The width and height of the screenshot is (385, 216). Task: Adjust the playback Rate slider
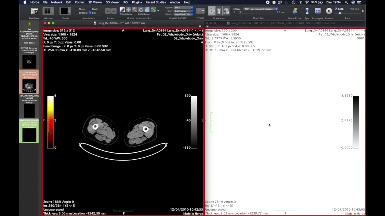tap(347, 13)
